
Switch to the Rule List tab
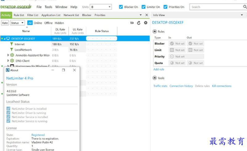tap(19, 15)
